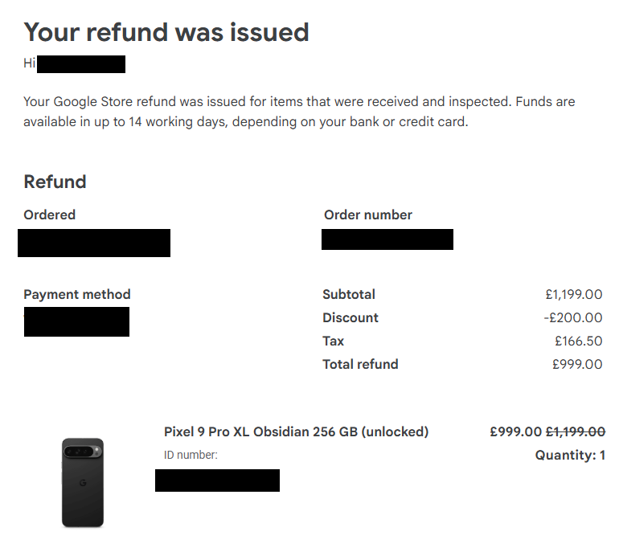Click the Subtotal amount £1,199.00
Image resolution: width=619 pixels, height=552 pixels.
tap(574, 294)
